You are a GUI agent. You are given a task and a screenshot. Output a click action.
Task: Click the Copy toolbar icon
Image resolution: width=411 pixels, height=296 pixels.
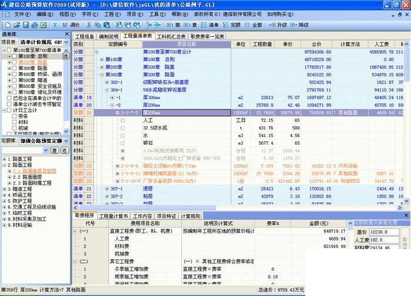pyautogui.click(x=97, y=25)
